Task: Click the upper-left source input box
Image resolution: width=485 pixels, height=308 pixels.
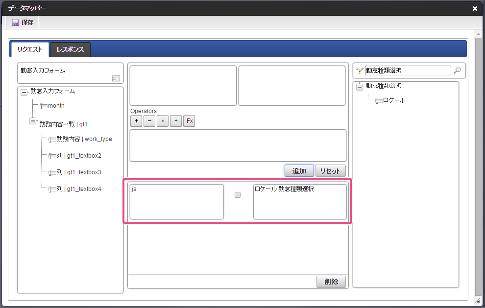Action: pyautogui.click(x=183, y=86)
